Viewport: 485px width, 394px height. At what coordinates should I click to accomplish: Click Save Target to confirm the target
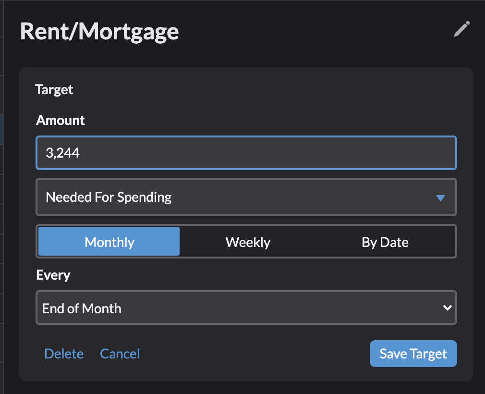pyautogui.click(x=413, y=353)
